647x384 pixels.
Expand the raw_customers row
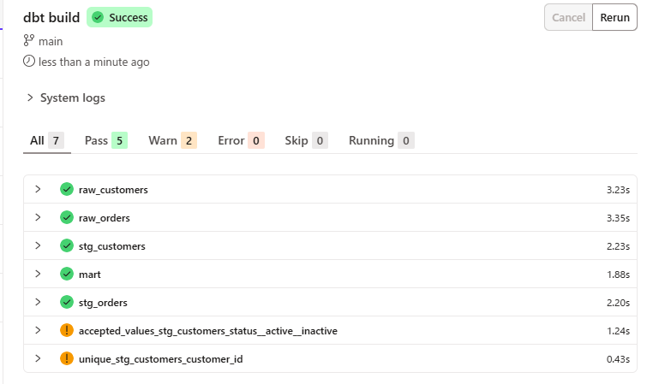coord(38,189)
